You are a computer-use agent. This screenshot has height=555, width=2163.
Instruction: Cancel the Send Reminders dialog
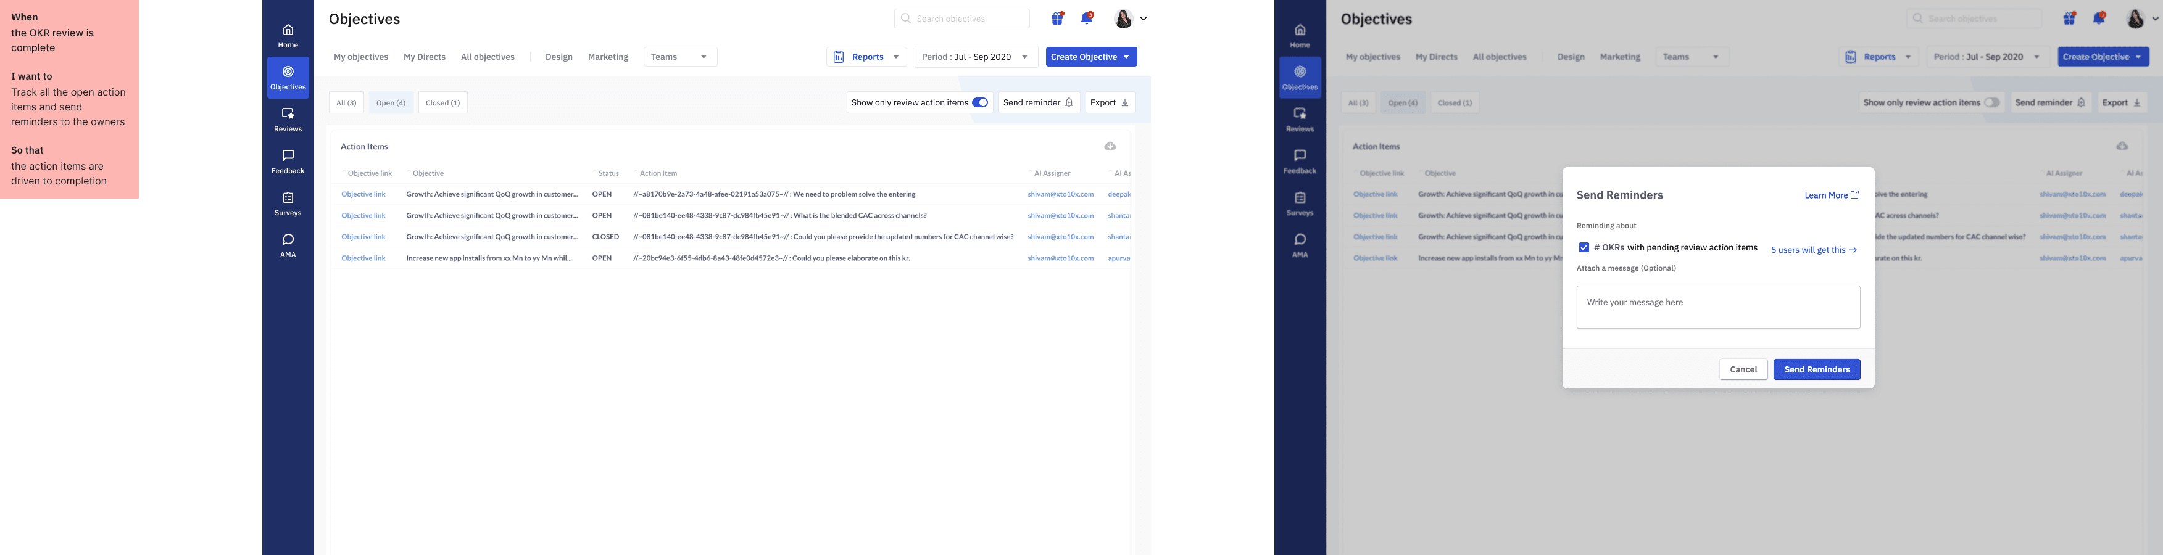(x=1743, y=369)
